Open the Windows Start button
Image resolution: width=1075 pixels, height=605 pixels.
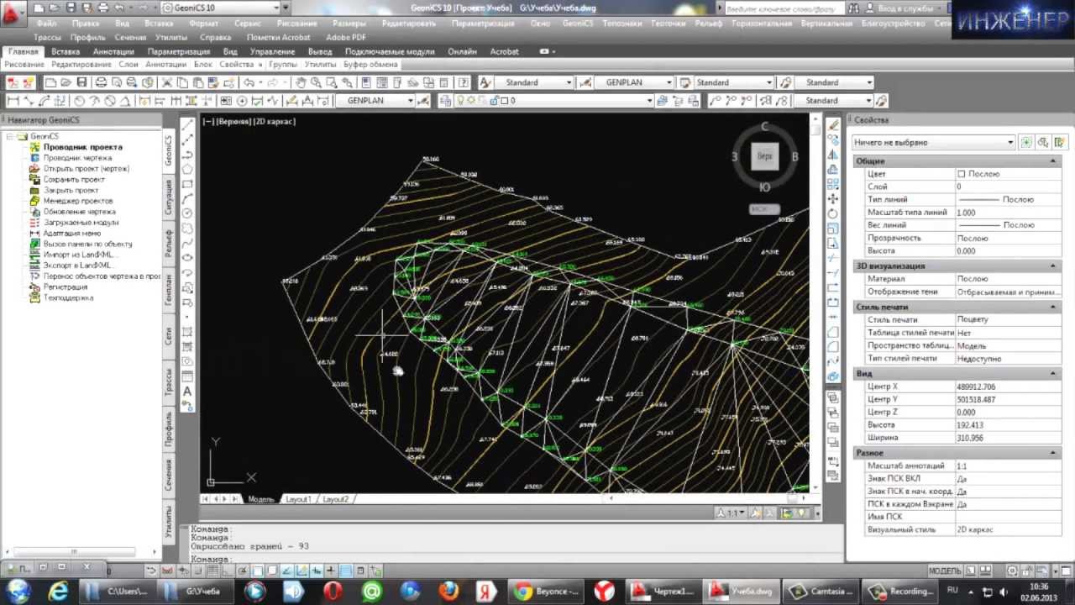tap(18, 591)
